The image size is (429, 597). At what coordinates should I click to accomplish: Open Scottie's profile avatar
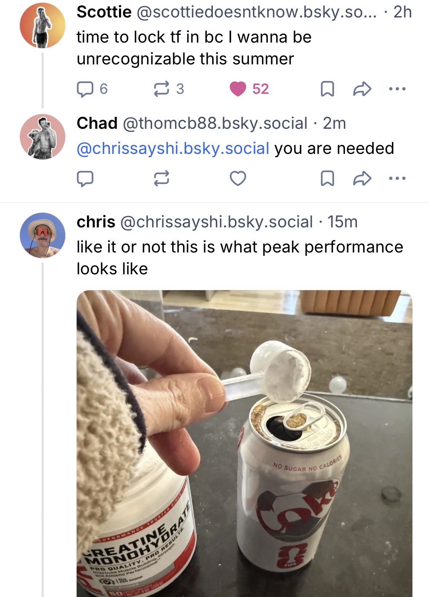click(x=43, y=25)
